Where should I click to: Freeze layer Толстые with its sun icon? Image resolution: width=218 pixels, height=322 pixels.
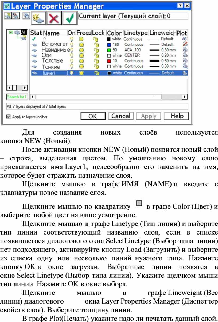[81, 61]
